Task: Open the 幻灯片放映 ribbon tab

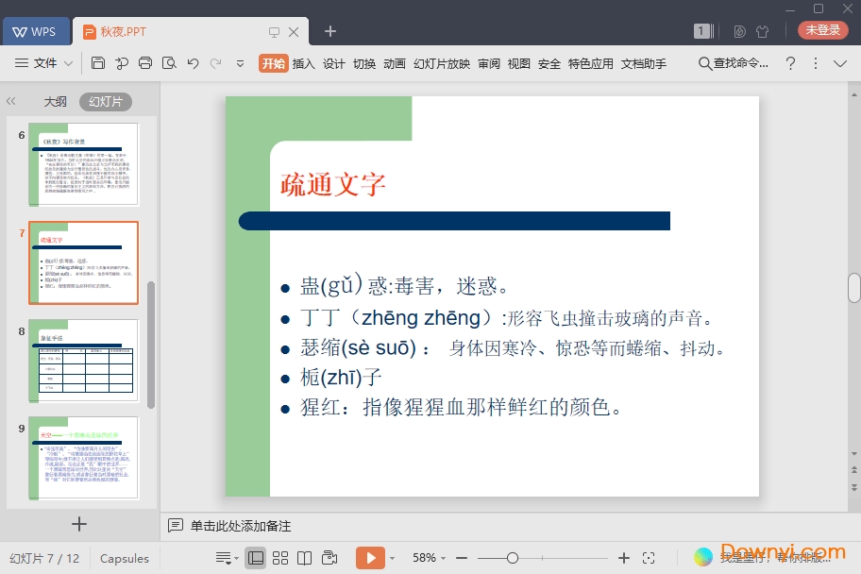Action: [x=441, y=63]
